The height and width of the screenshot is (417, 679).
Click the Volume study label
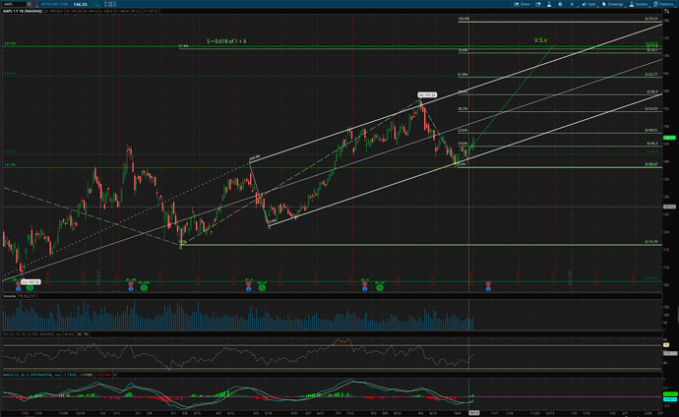click(x=9, y=296)
